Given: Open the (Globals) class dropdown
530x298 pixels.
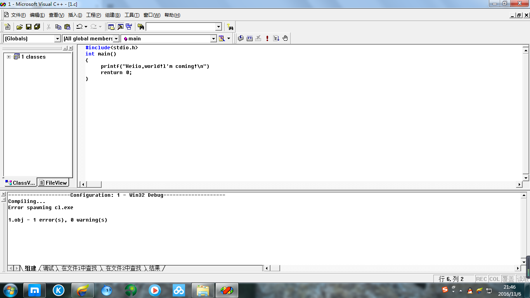Looking at the screenshot, I should pyautogui.click(x=57, y=38).
